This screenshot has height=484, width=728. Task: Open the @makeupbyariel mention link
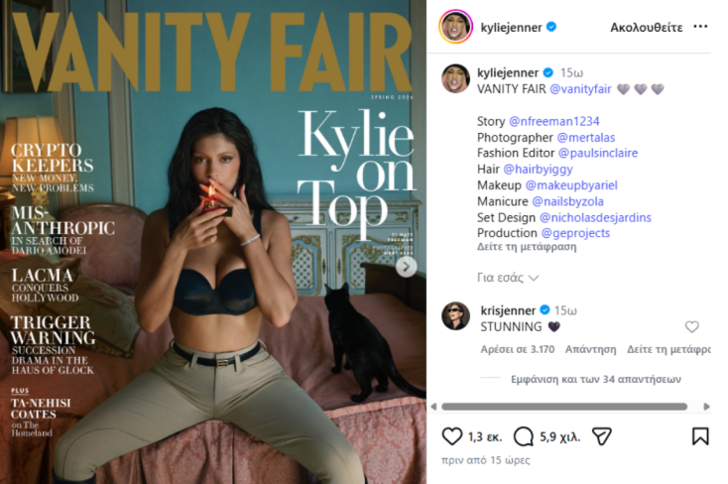[x=571, y=185]
